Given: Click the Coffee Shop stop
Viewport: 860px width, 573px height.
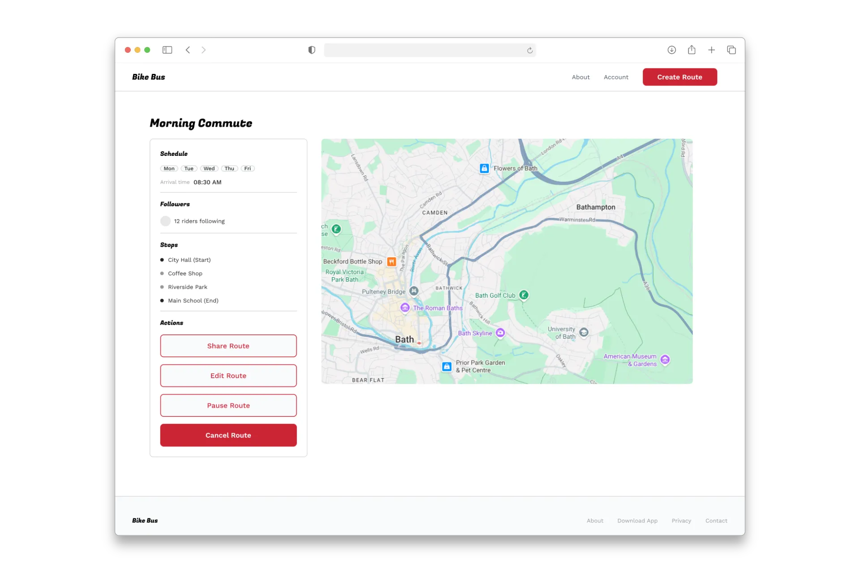Looking at the screenshot, I should (181, 273).
